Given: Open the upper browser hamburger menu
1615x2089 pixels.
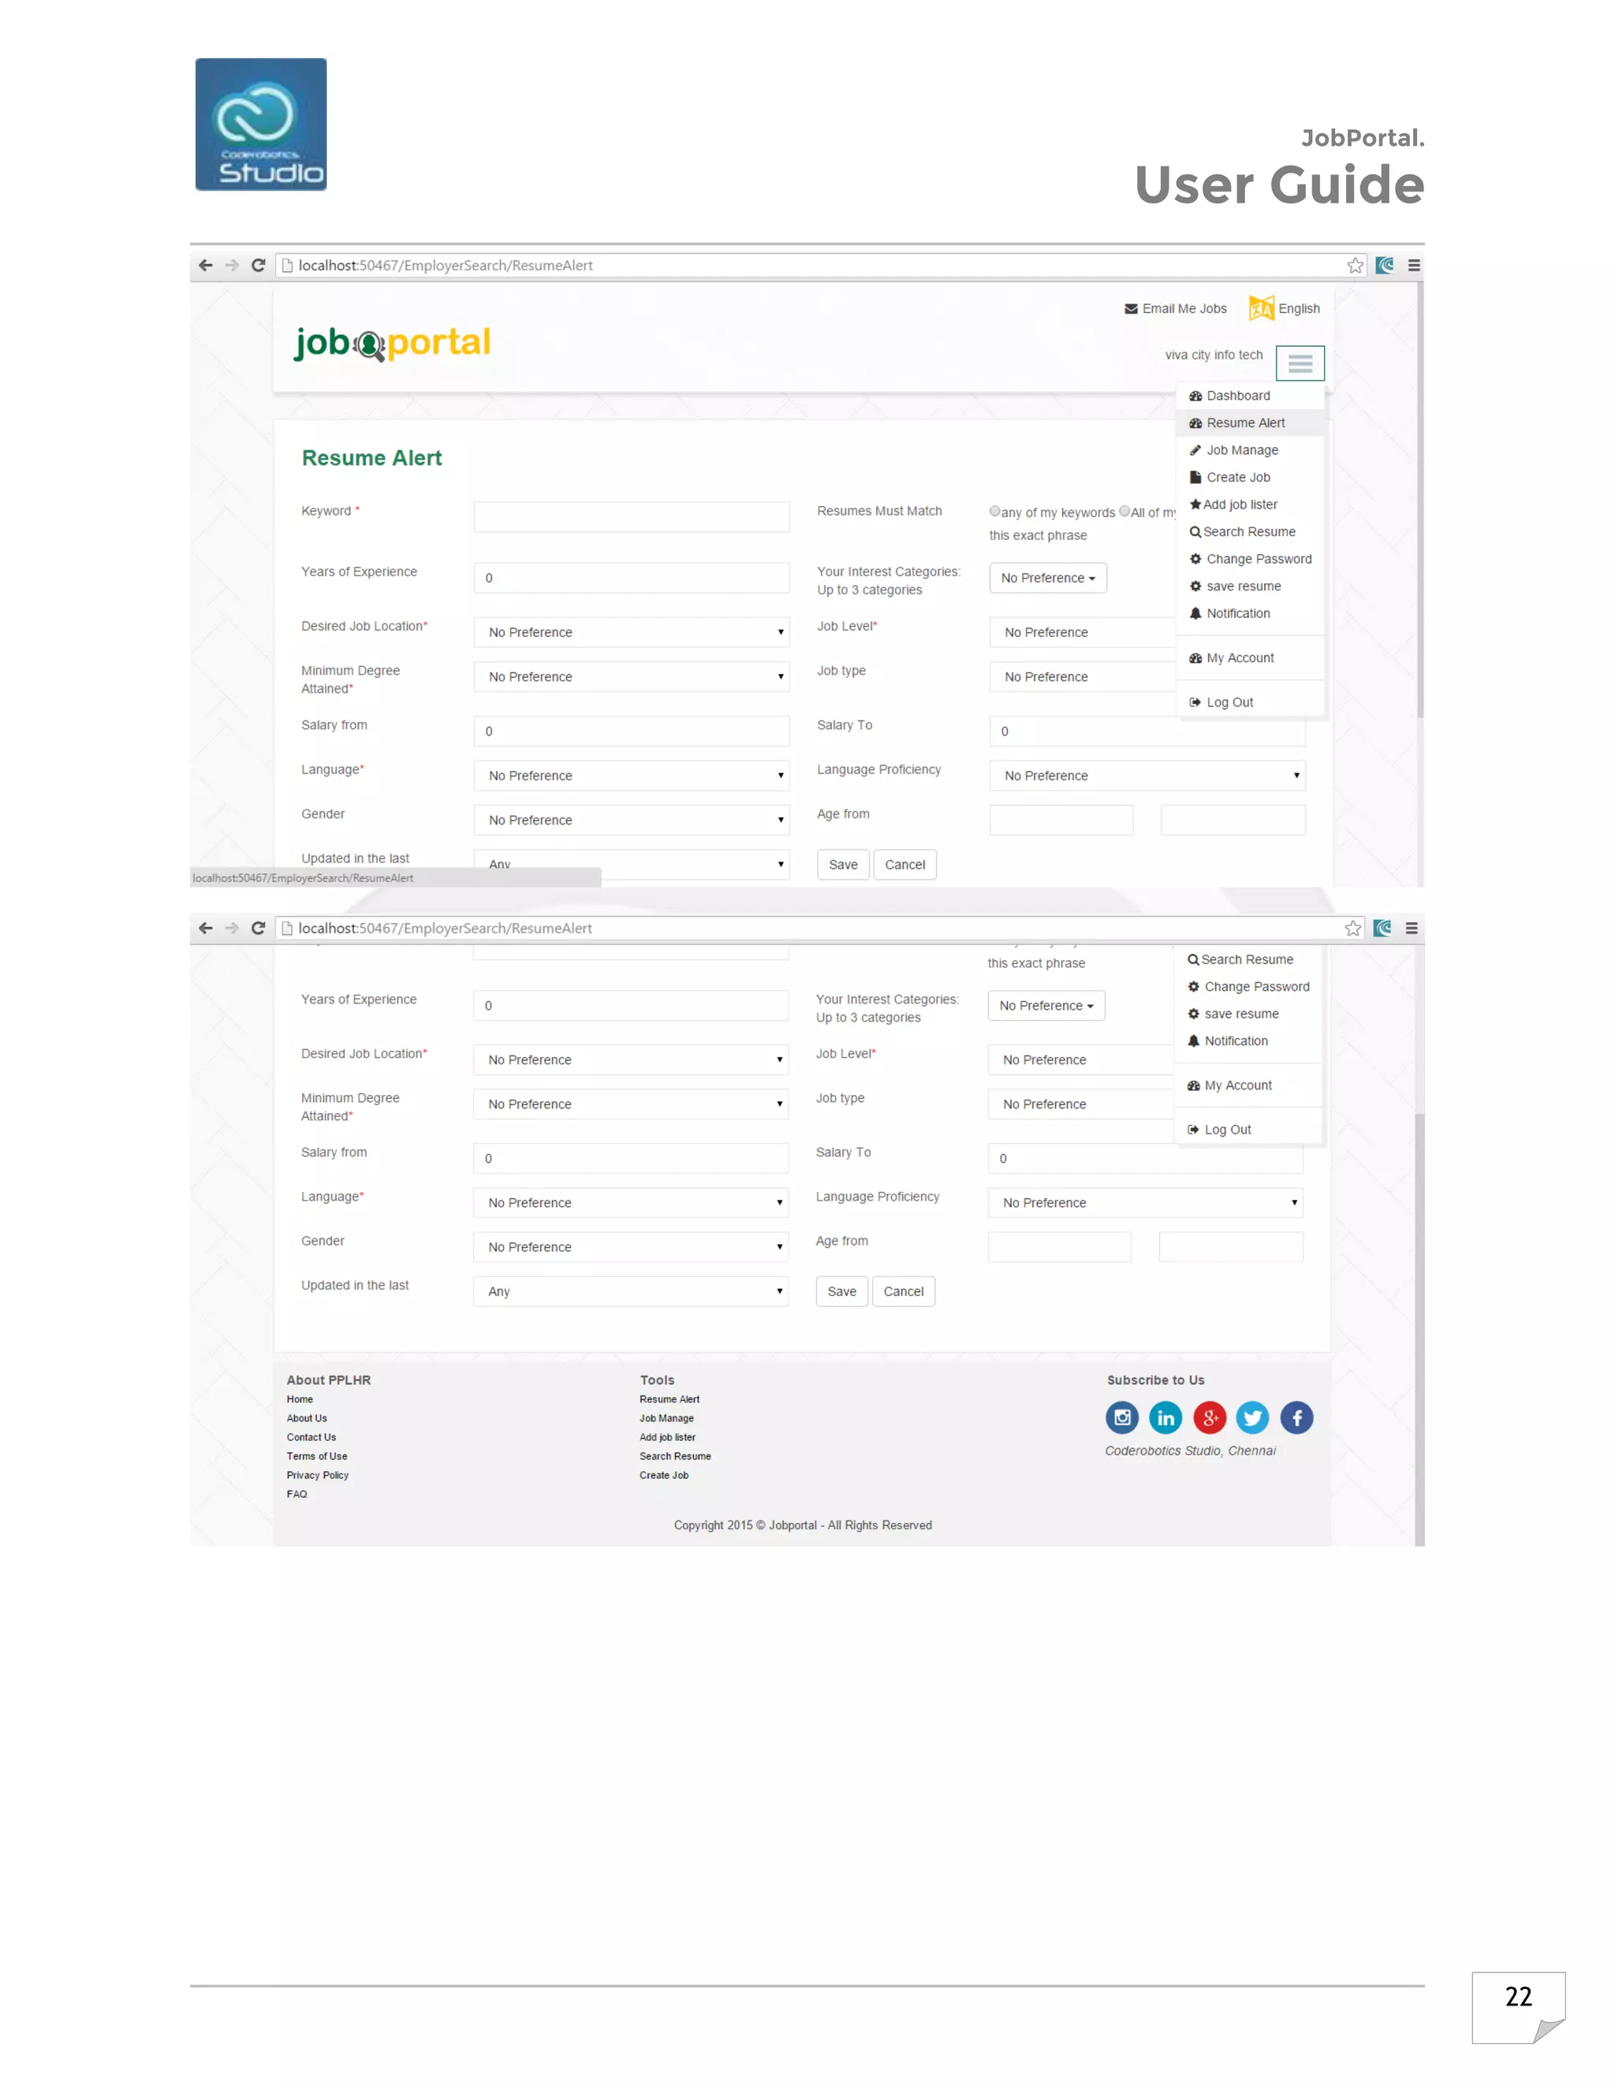Looking at the screenshot, I should [1413, 265].
